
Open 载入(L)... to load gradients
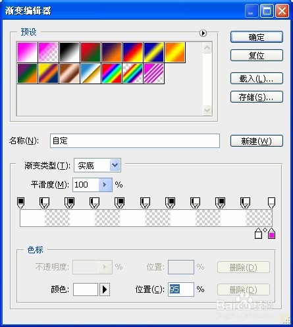[257, 78]
